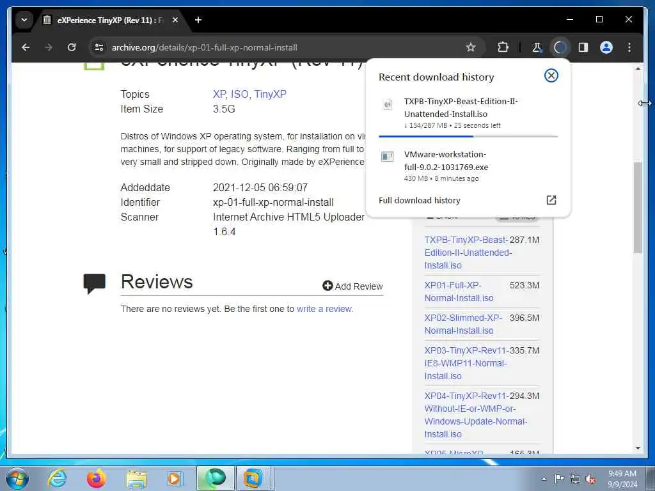The width and height of the screenshot is (655, 491).
Task: Switch to VMware app in taskbar
Action: point(253,478)
